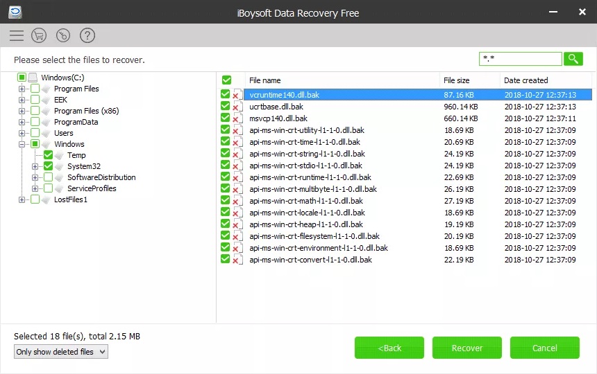Check the ServiceProfiles folder checkbox
Screen dimensions: 597x374
(x=49, y=188)
